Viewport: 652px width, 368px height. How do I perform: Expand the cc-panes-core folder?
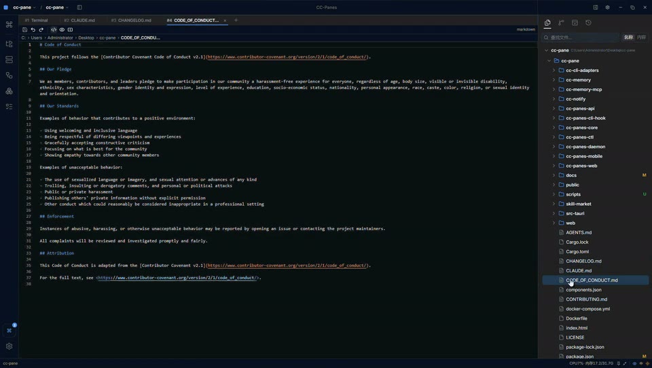tap(554, 128)
